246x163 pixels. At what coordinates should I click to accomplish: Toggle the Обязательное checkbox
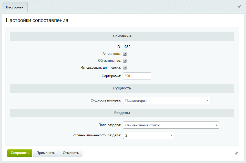(x=125, y=60)
